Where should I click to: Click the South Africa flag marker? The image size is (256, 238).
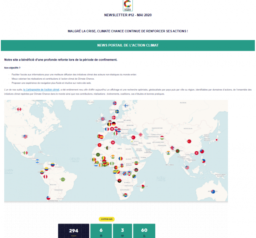[125, 195]
